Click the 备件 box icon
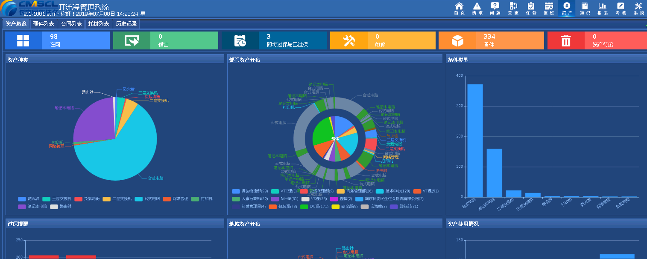This screenshot has width=647, height=259. click(457, 40)
